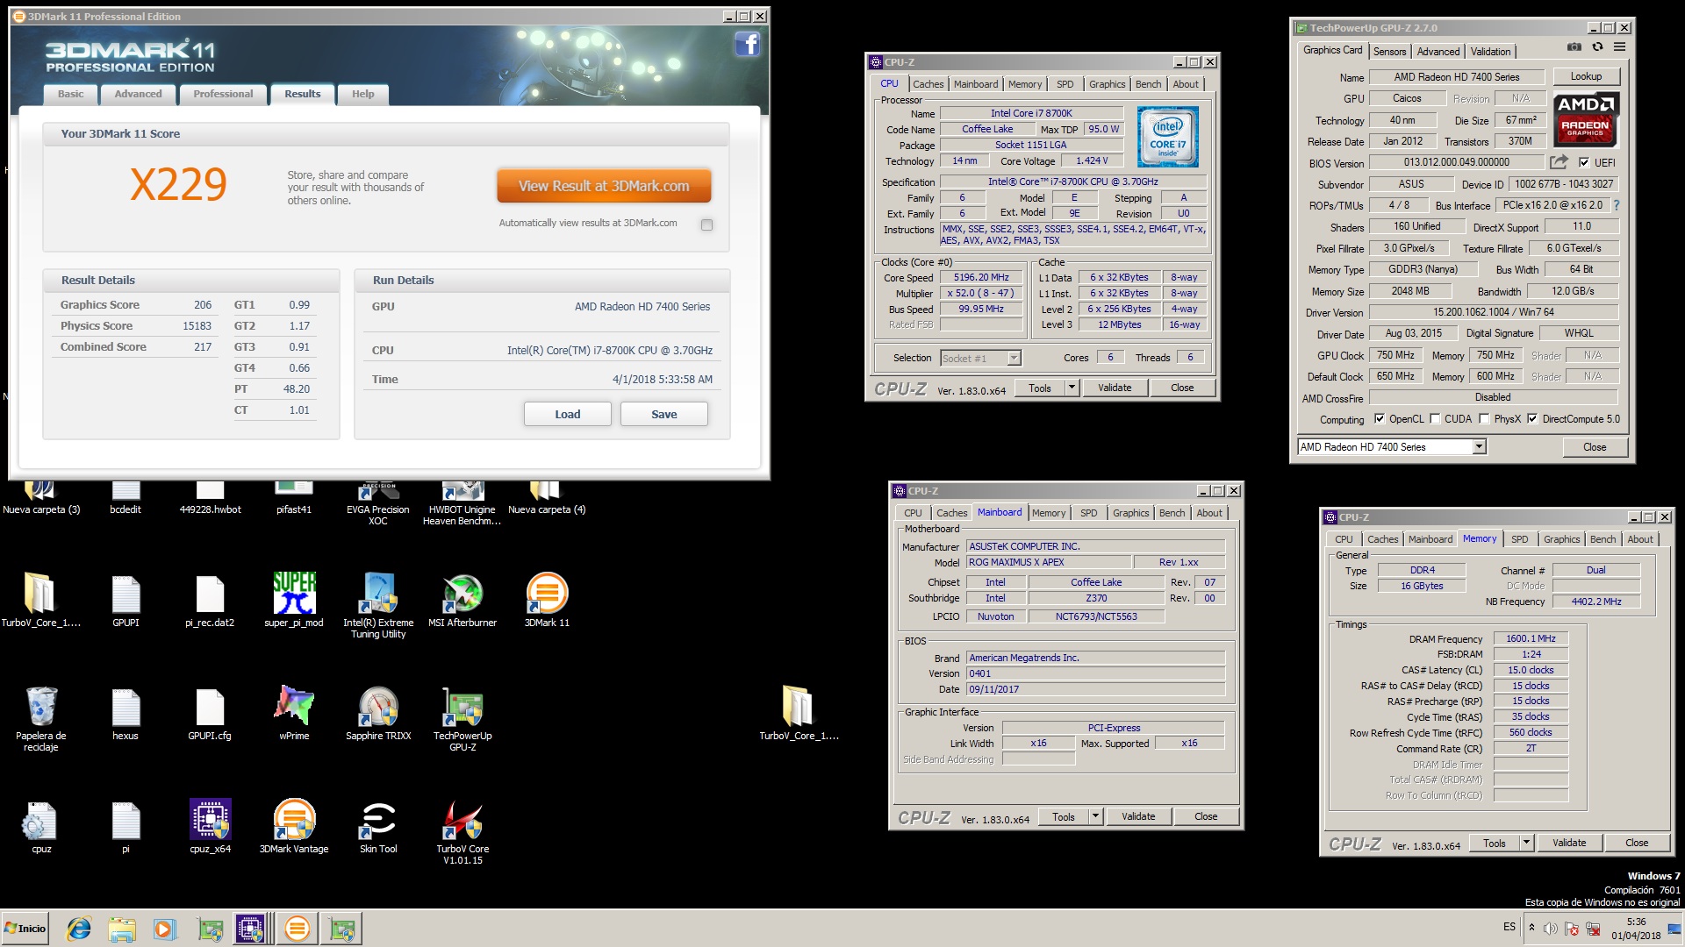Open Intel Extreme Tuning Utility icon
This screenshot has width=1685, height=947.
(x=378, y=606)
